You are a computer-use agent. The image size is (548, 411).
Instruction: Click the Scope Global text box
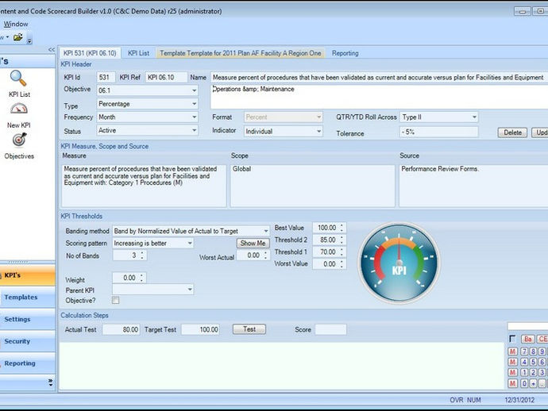point(312,186)
